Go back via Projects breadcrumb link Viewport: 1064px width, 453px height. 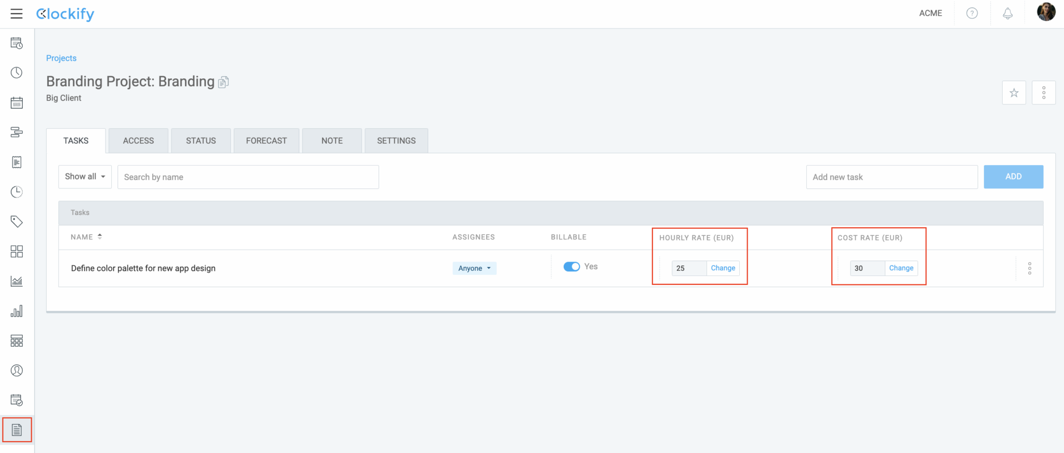(61, 58)
